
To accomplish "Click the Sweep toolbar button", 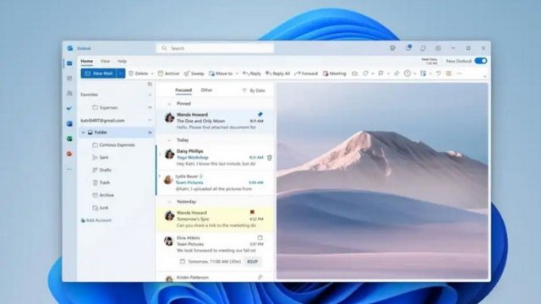I will pos(194,73).
